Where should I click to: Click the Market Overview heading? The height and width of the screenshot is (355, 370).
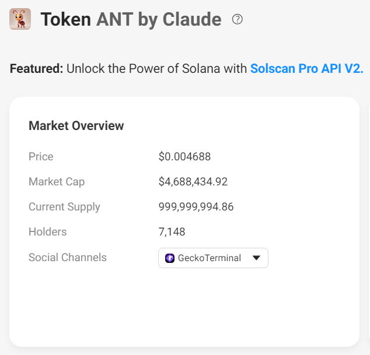[76, 125]
